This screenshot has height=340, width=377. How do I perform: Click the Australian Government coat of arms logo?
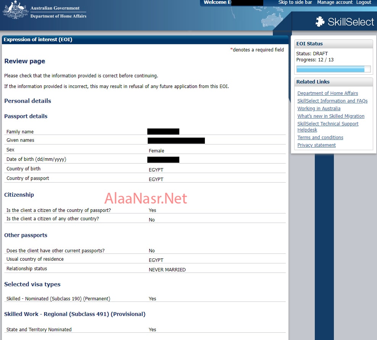click(x=15, y=10)
